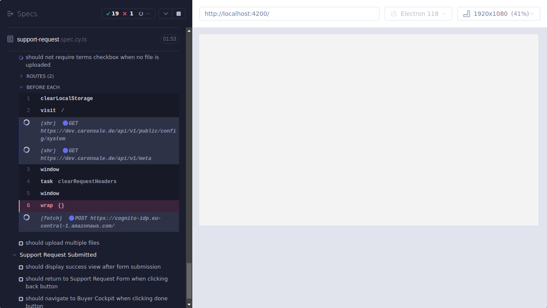Click the green checkmark passed-tests icon
This screenshot has height=308, width=547.
pos(109,13)
